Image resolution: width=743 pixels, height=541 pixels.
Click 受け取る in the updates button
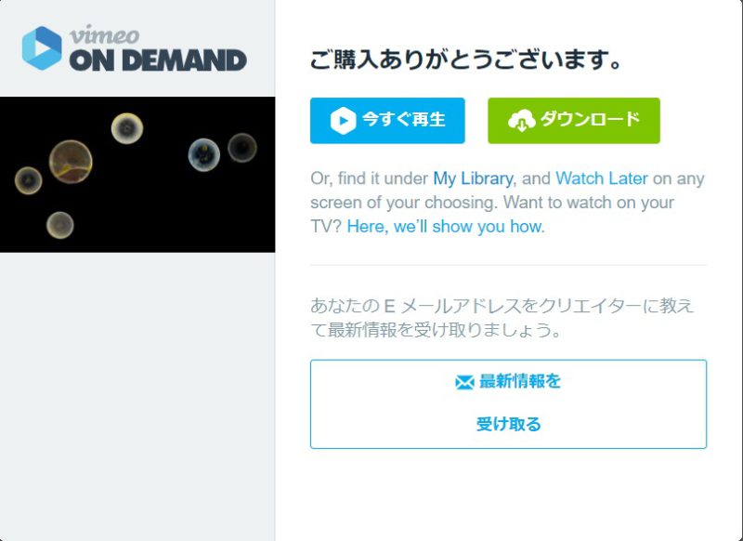[508, 424]
